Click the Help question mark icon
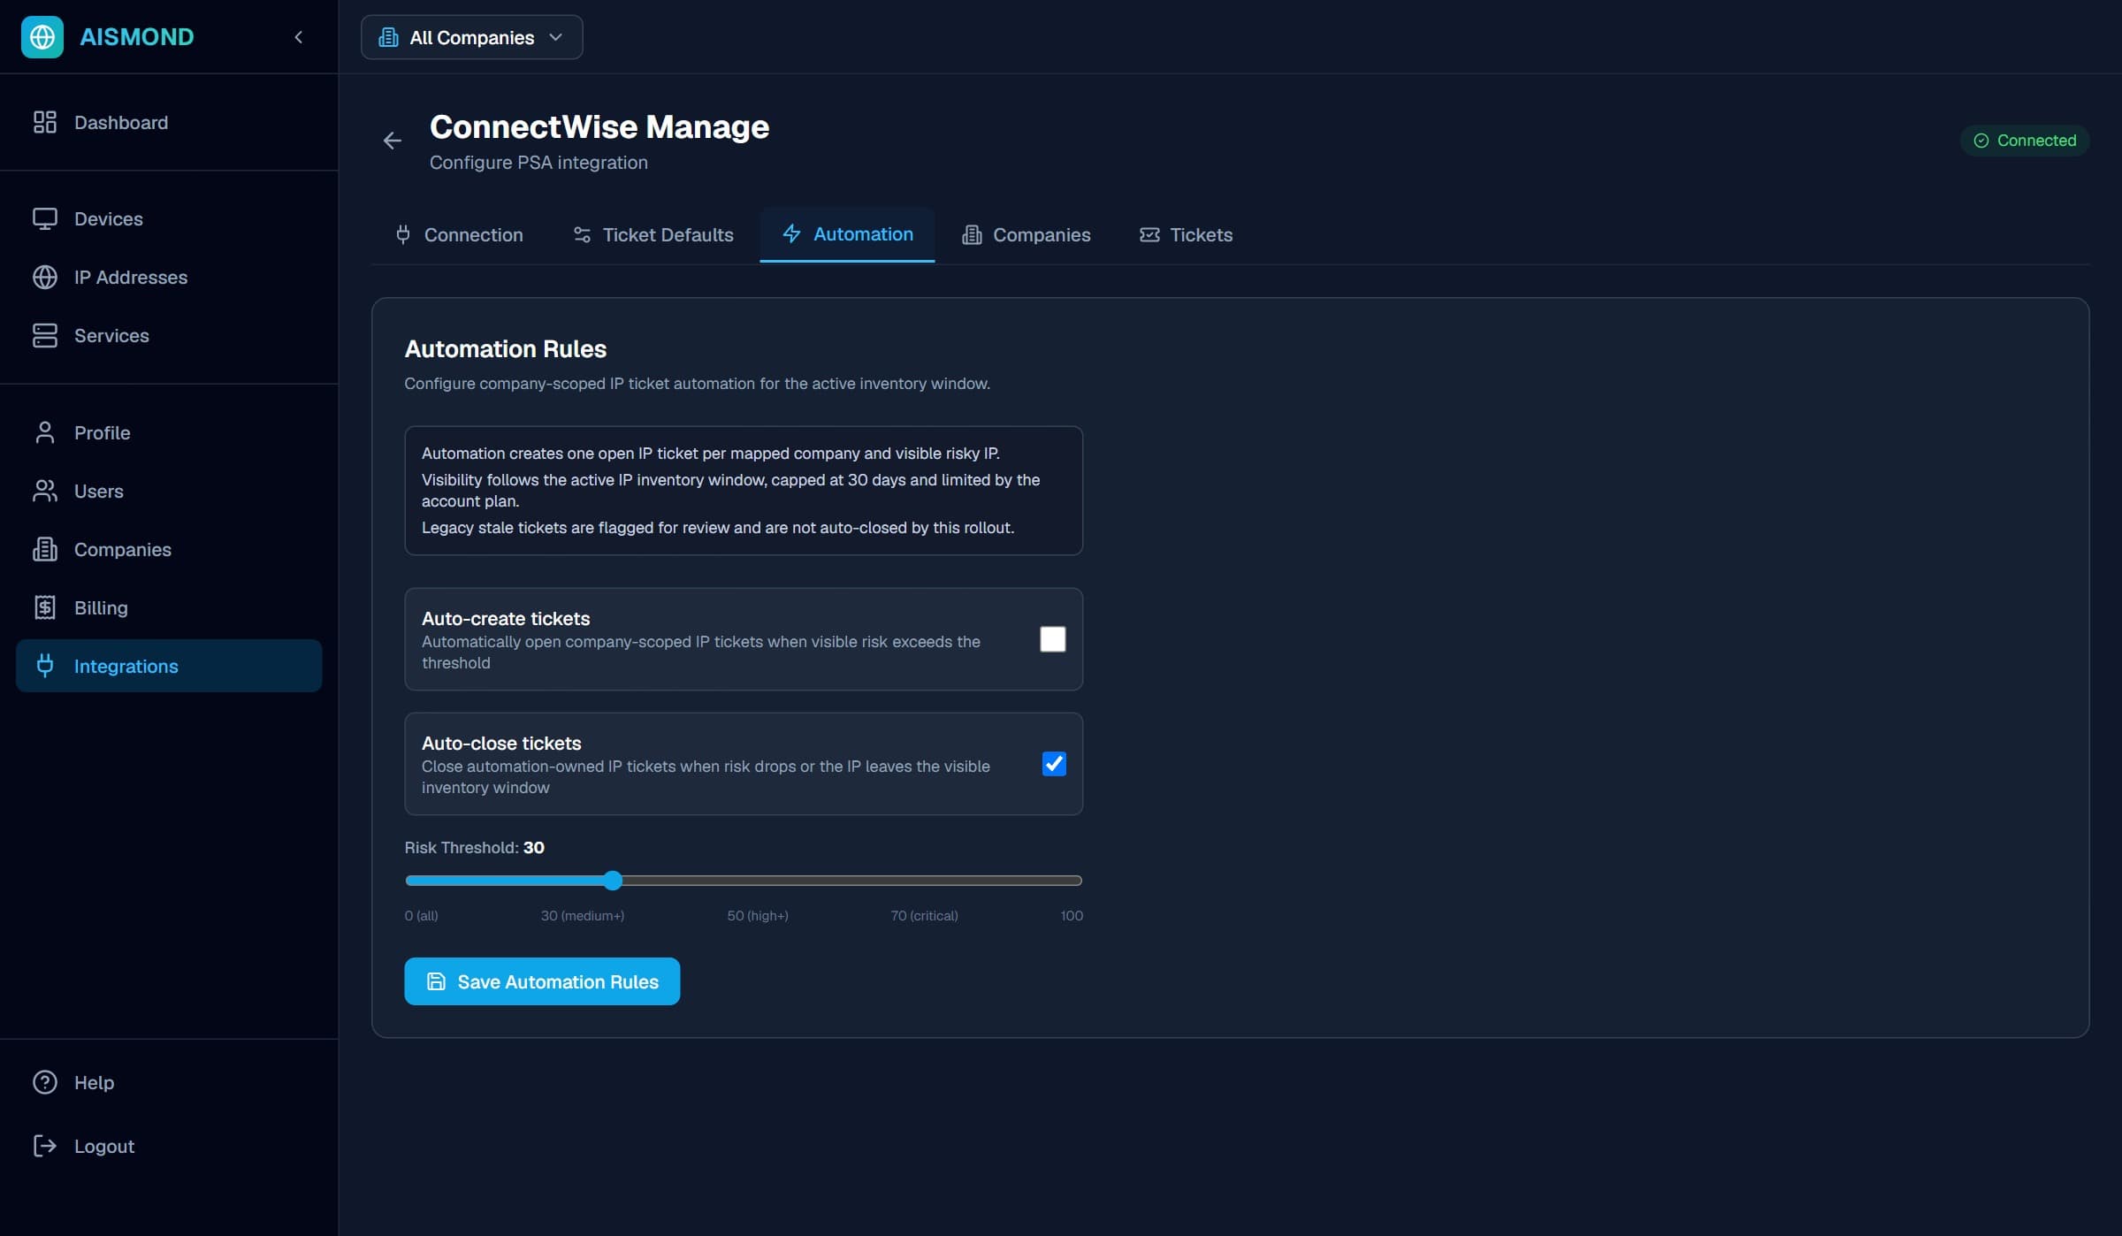Screen dimensions: 2122x1236 coord(45,1082)
